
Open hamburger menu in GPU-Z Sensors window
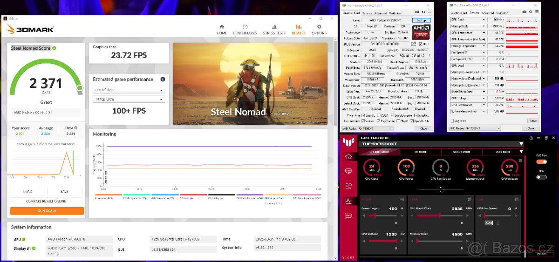point(537,12)
